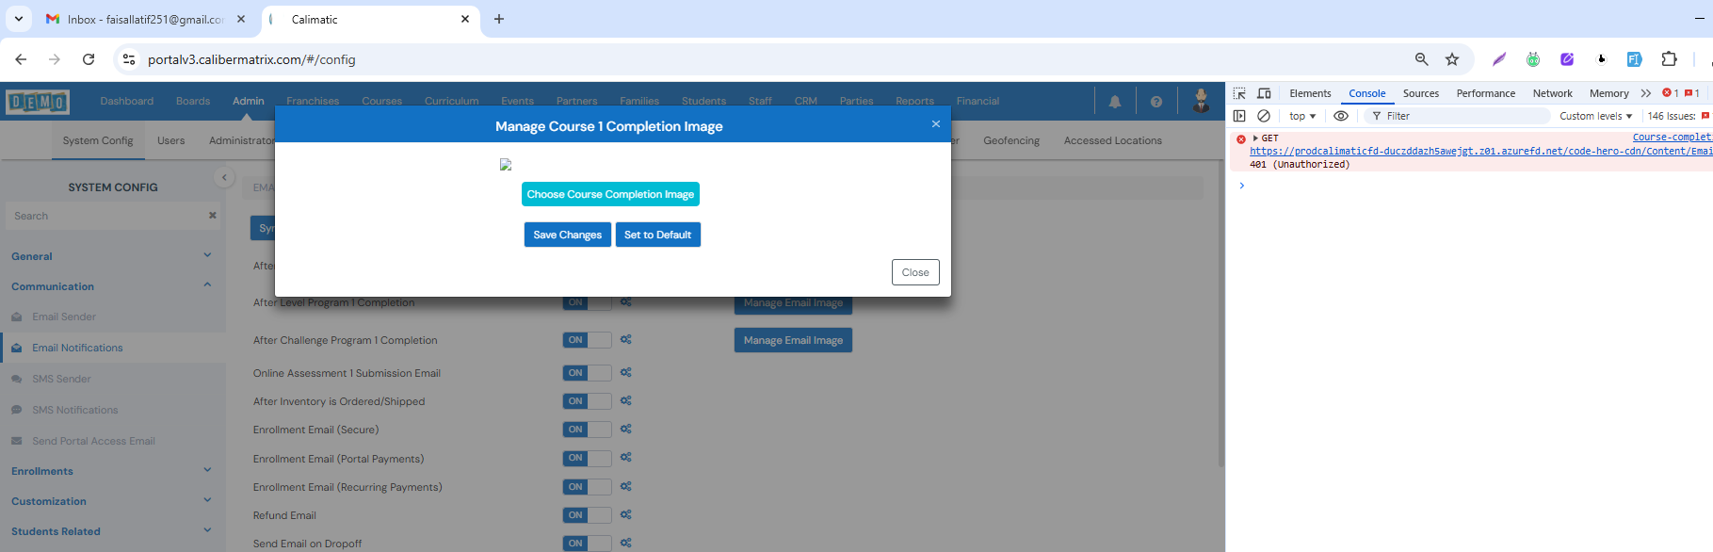Expand the Enrollments section

point(112,471)
